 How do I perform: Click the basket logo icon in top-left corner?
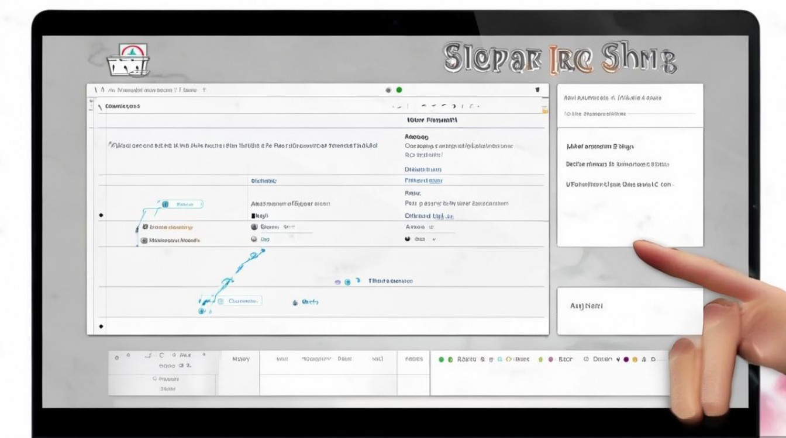point(129,61)
